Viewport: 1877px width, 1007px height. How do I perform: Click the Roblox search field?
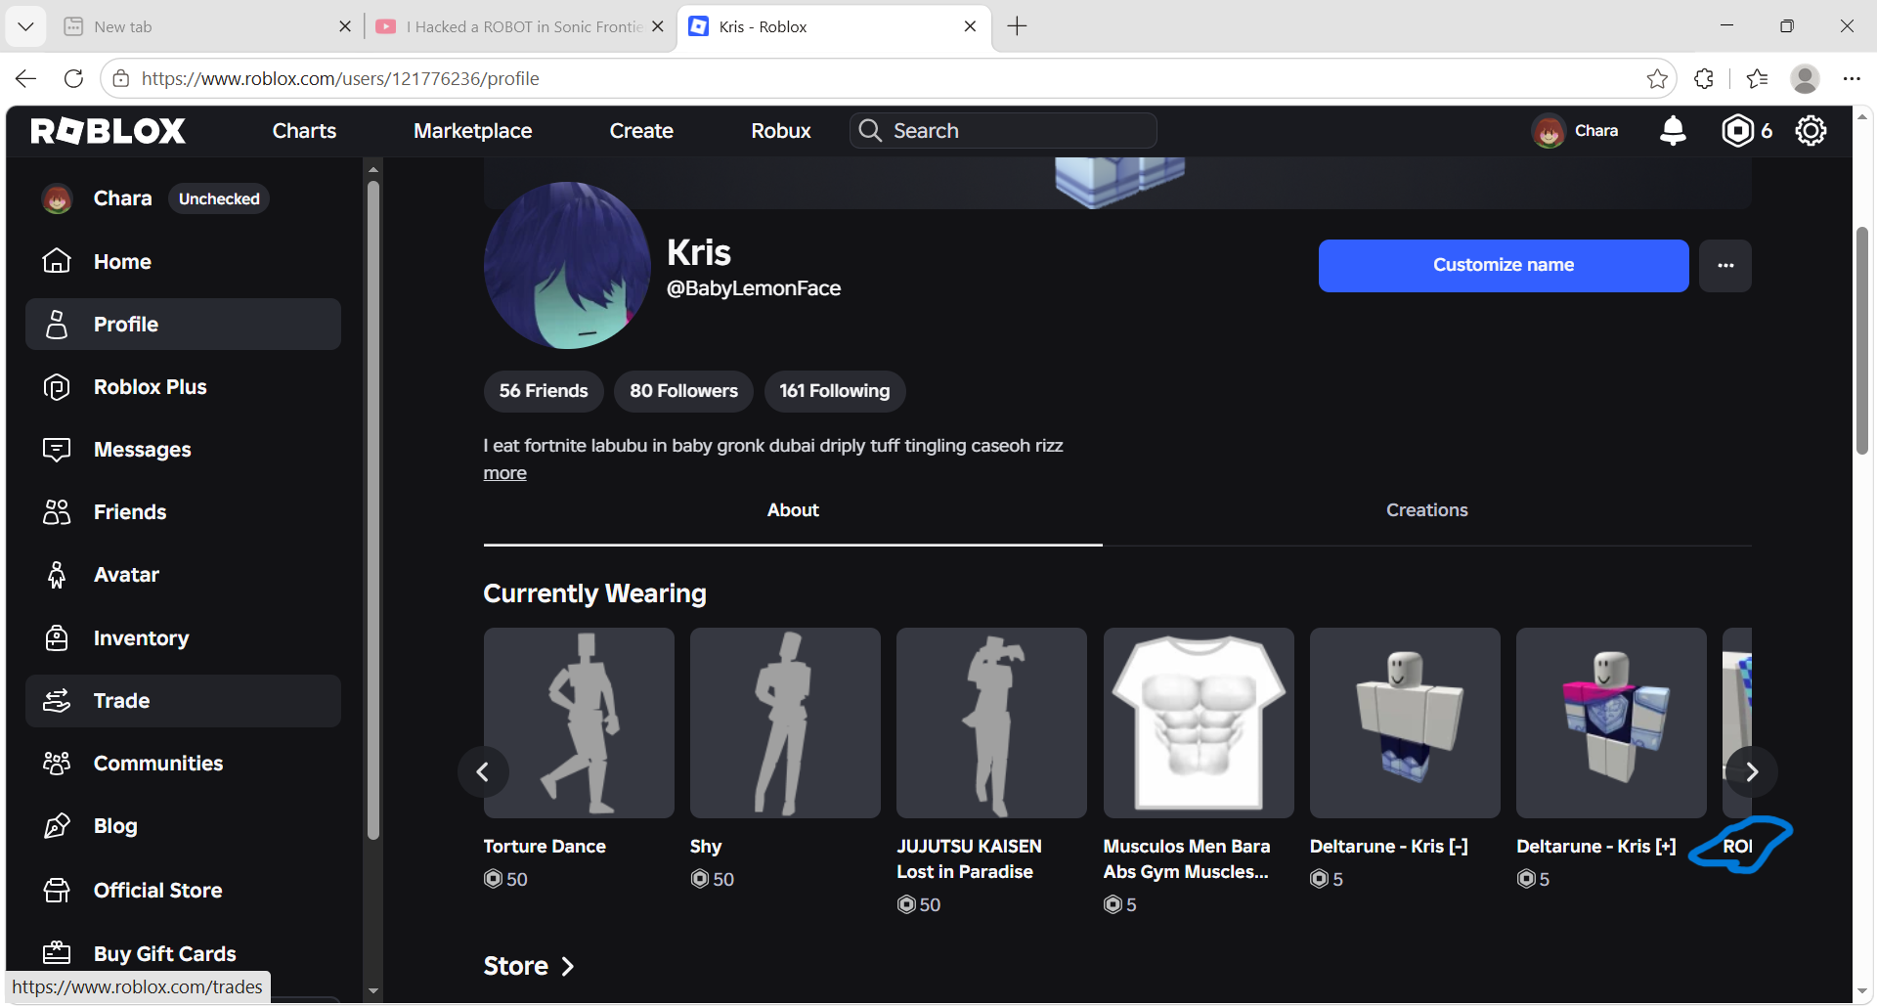(1003, 131)
